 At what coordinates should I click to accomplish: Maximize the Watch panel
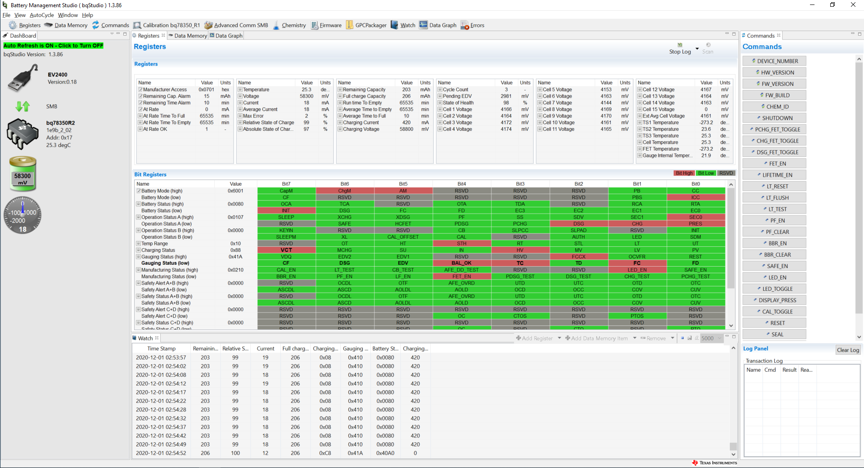click(733, 336)
